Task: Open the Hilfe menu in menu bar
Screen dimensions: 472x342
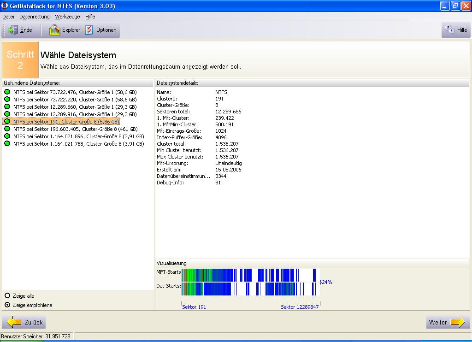Action: [90, 17]
